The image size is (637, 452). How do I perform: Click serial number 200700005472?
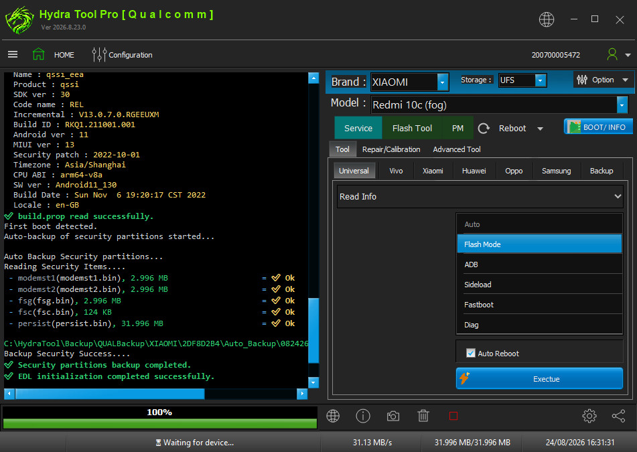click(x=555, y=55)
